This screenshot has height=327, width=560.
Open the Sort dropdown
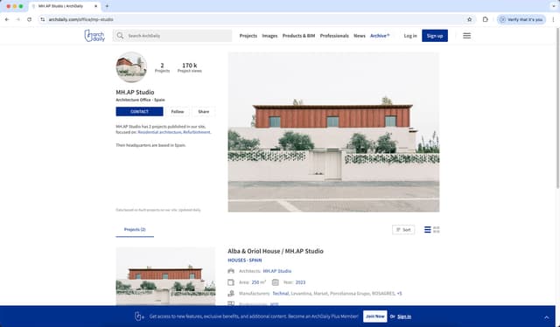click(403, 230)
